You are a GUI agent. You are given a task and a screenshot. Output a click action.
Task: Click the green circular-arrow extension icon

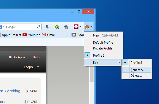coord(57,27)
